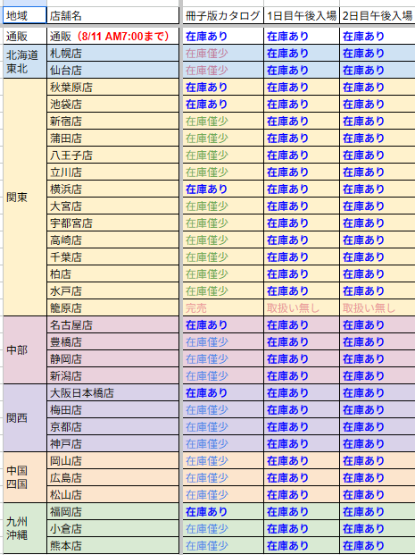Click 取扱い無し under 1日目午後入場
The width and height of the screenshot is (415, 555).
(302, 308)
